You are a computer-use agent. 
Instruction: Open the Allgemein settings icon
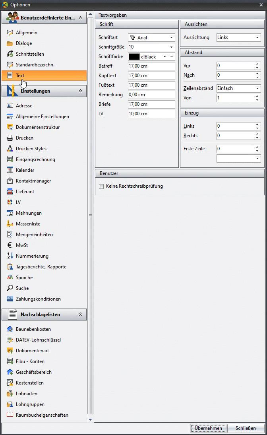[10, 33]
